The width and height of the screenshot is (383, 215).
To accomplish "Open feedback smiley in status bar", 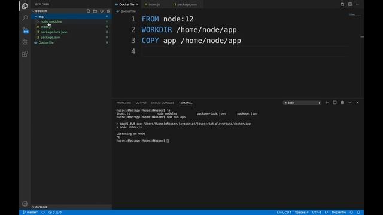I will 351,213.
